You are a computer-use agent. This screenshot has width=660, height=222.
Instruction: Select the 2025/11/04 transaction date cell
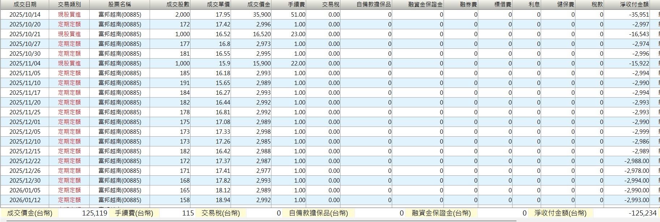25,64
